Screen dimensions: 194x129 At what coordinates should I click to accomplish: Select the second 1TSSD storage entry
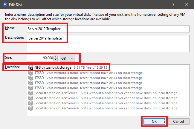39,78
